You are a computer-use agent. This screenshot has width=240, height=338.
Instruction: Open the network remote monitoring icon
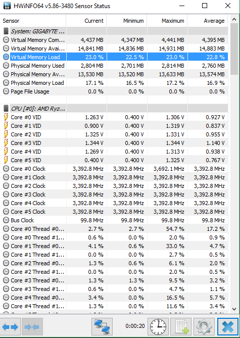point(102,327)
